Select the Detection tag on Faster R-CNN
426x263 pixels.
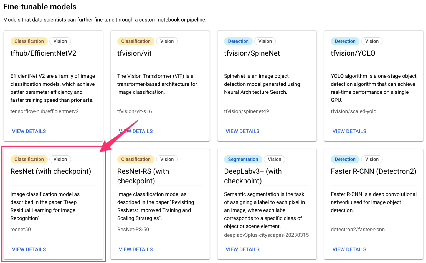(x=345, y=159)
